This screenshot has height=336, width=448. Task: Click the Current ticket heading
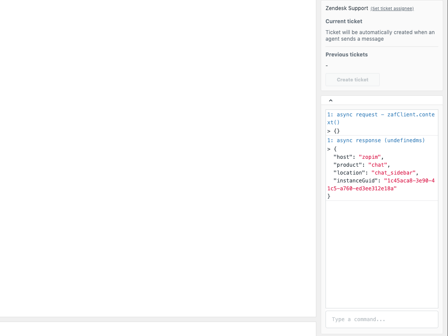(x=344, y=21)
